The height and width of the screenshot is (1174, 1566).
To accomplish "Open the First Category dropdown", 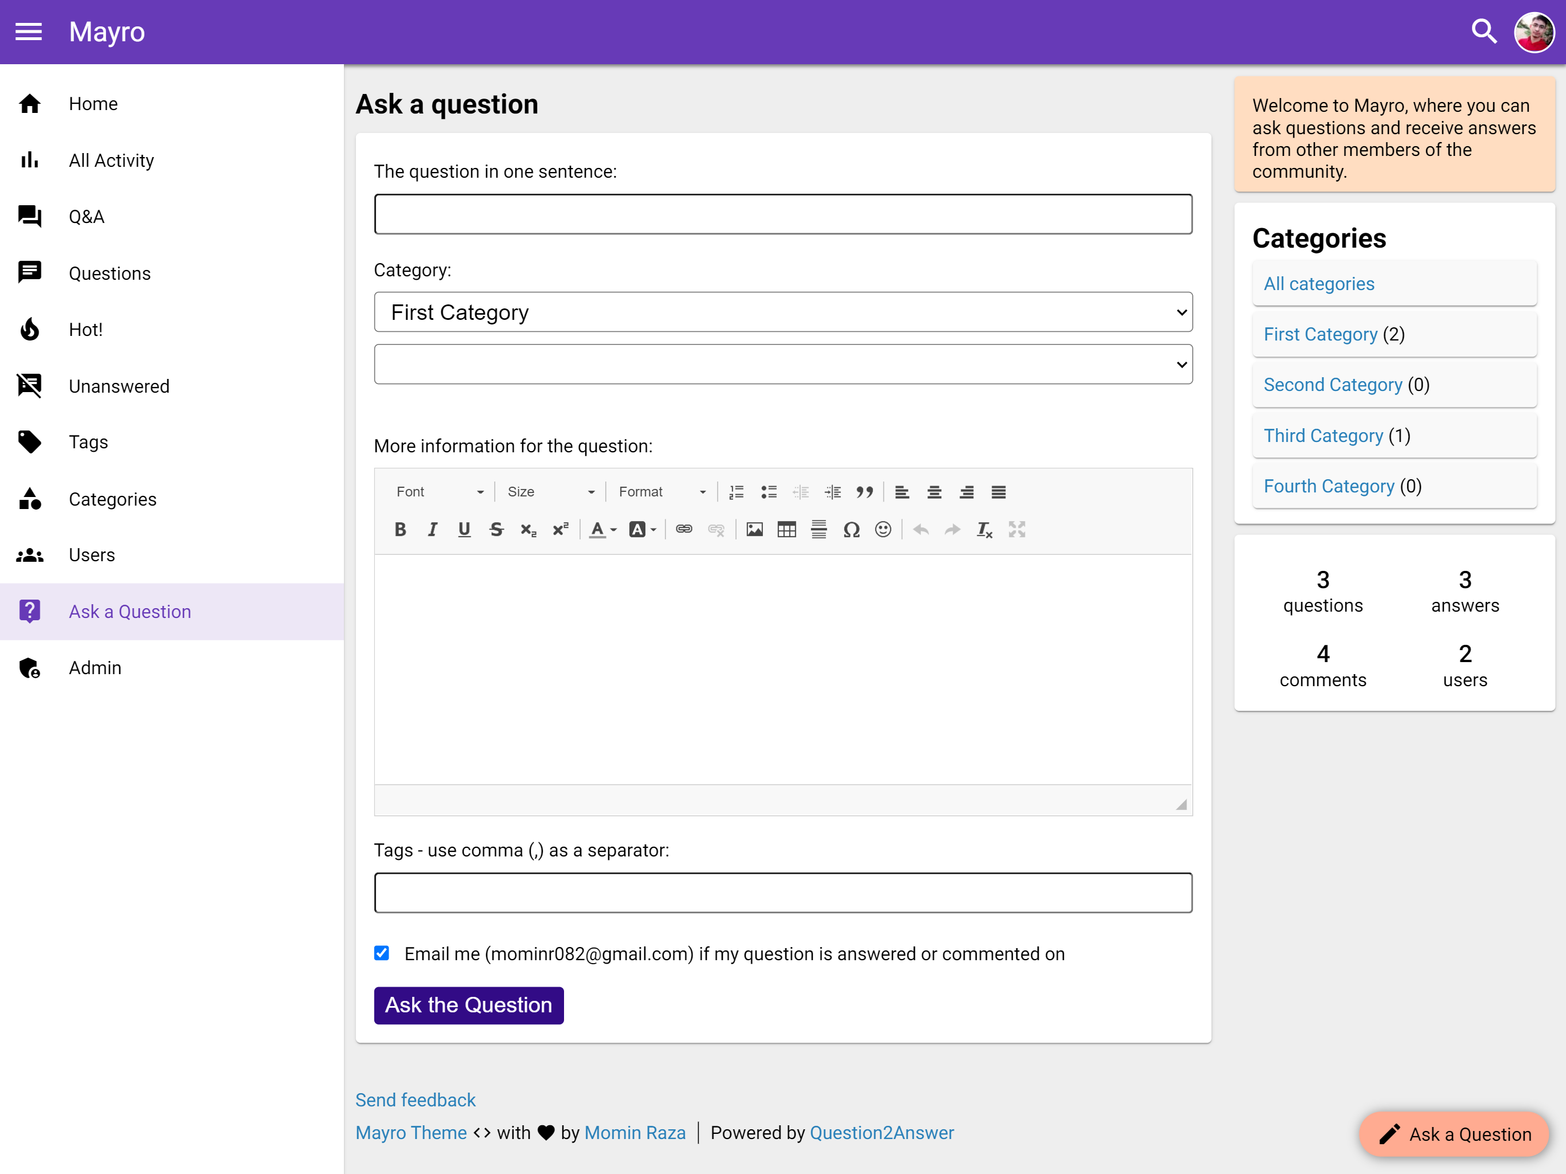I will coord(783,312).
